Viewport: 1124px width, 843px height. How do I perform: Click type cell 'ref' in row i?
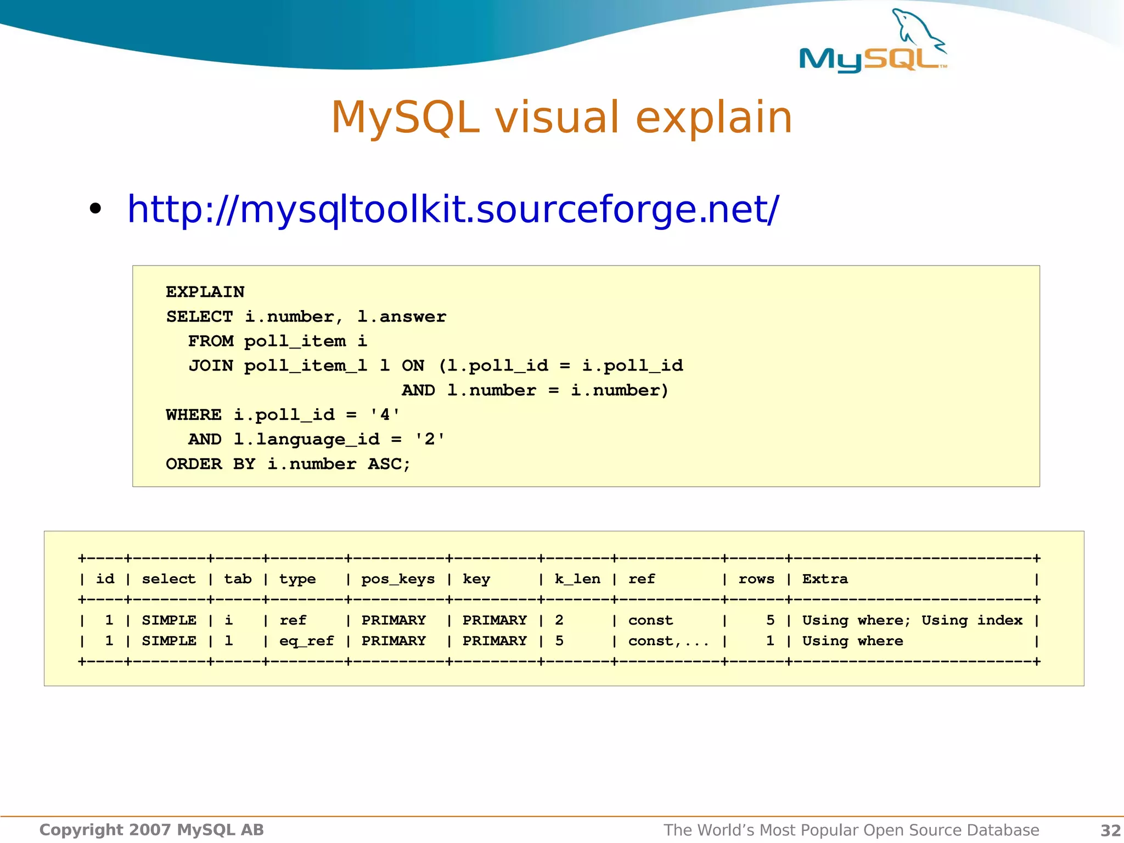pos(293,620)
